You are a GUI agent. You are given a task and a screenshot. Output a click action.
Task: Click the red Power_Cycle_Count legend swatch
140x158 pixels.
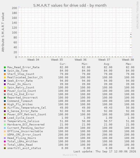coord(5,91)
